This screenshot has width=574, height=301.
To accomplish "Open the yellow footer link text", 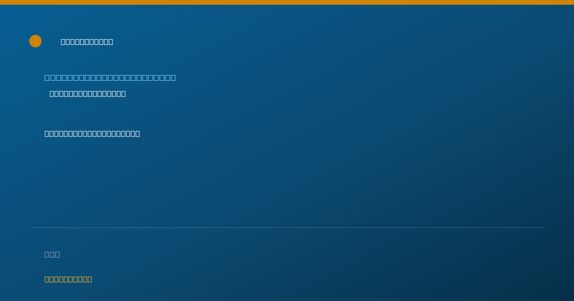I will [68, 279].
